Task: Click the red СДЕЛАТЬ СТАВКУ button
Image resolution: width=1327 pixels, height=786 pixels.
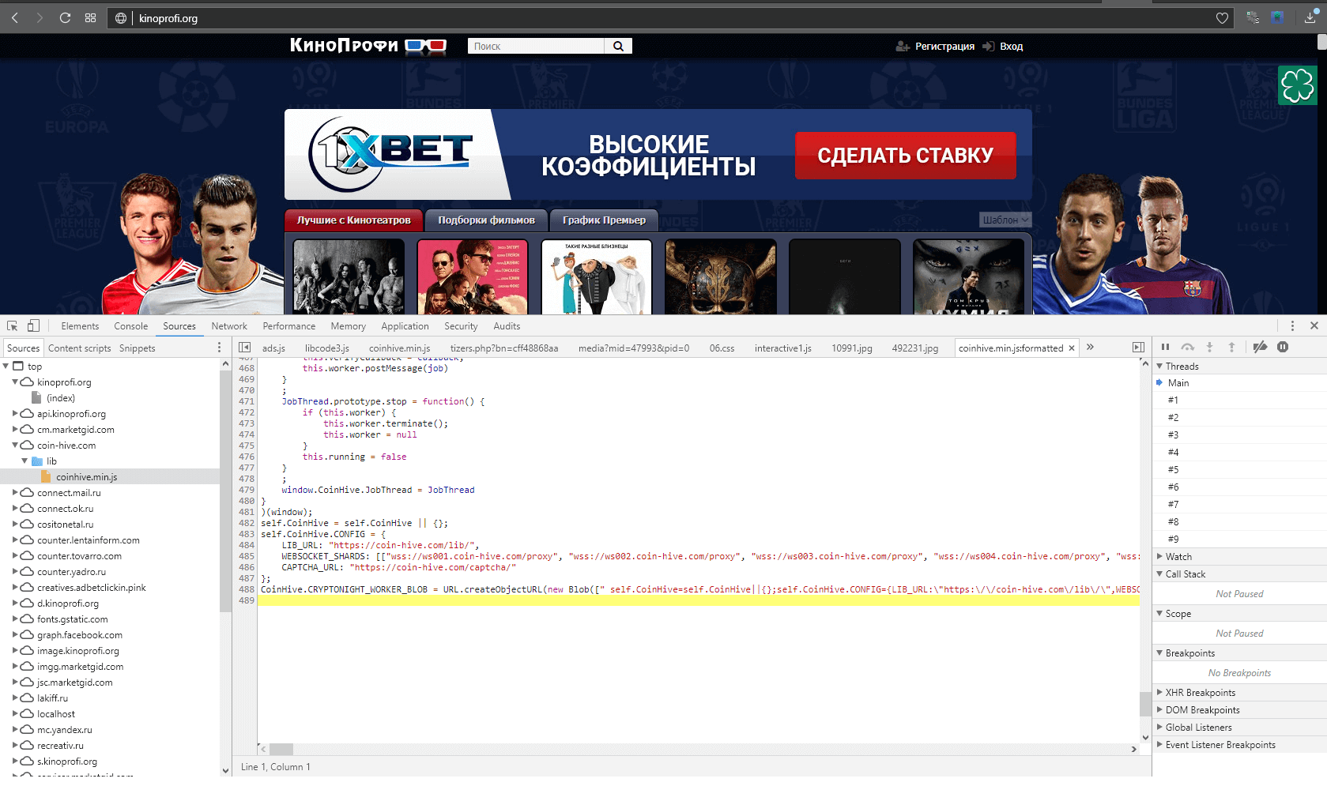Action: [x=905, y=156]
